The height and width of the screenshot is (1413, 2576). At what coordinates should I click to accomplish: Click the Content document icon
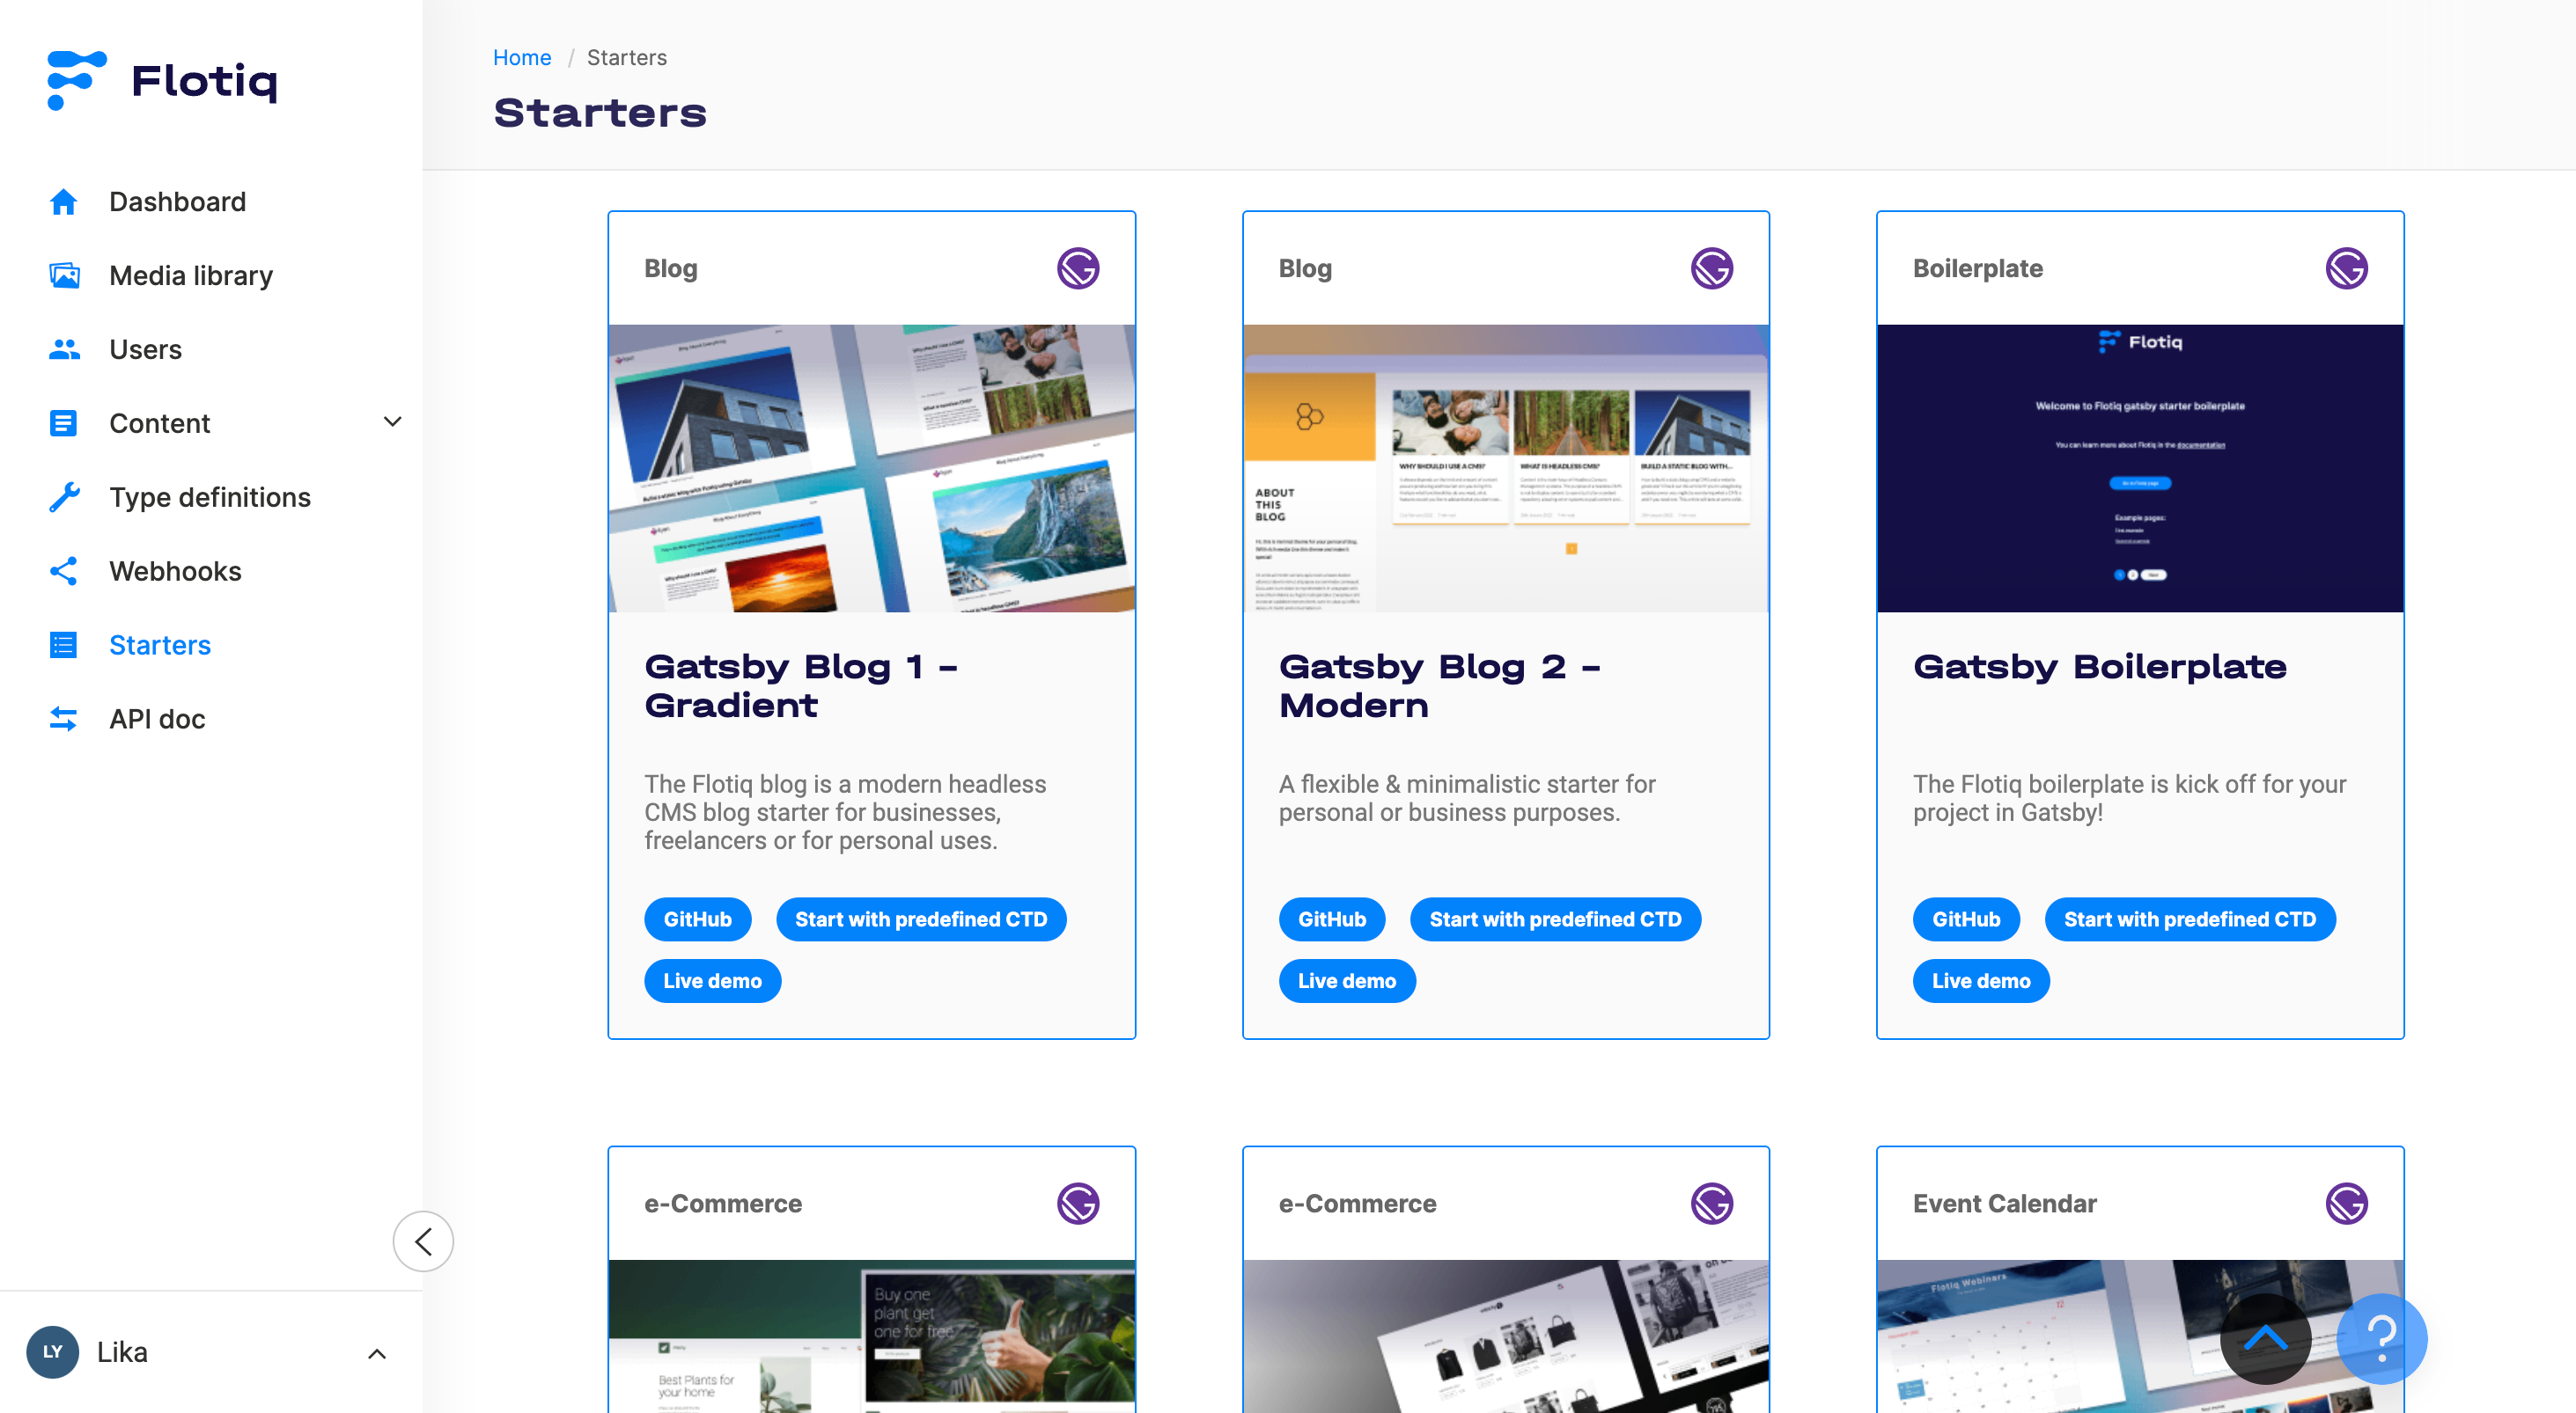click(63, 424)
